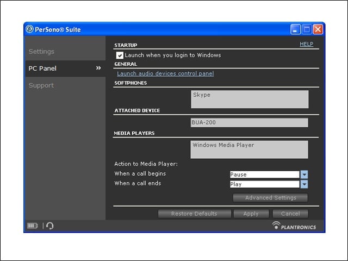Toggle Launch when you login to Windows
The width and height of the screenshot is (348, 261).
(120, 55)
